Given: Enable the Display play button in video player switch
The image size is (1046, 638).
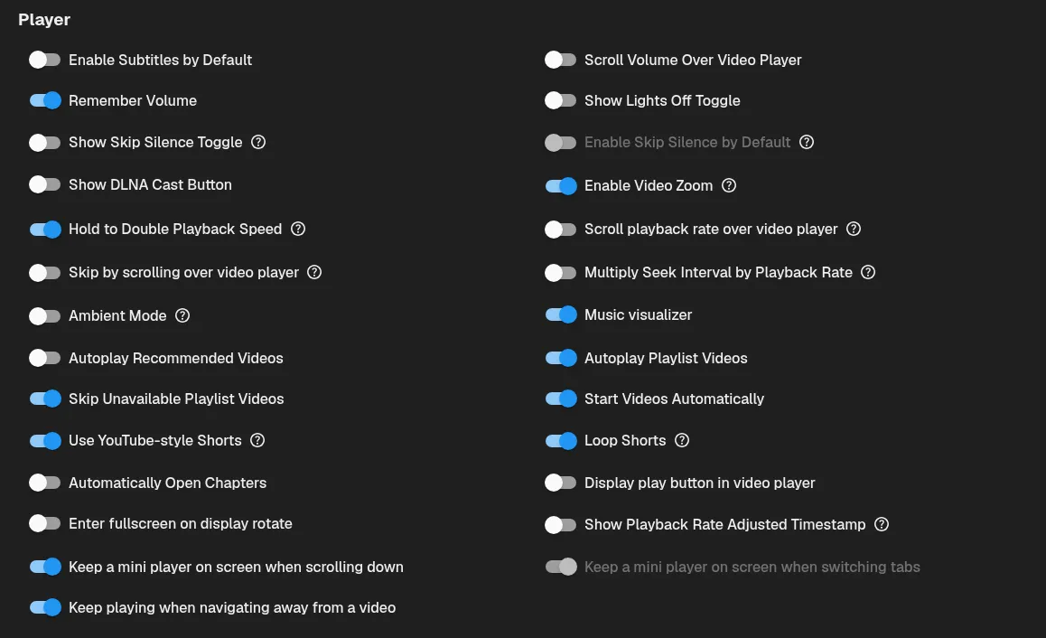Looking at the screenshot, I should pos(560,483).
